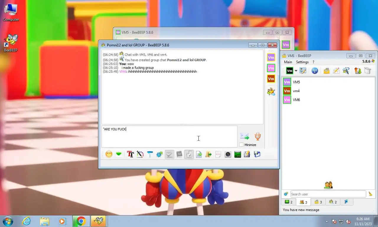Enable the Minimize checkbox
The image size is (378, 227).
click(x=241, y=145)
